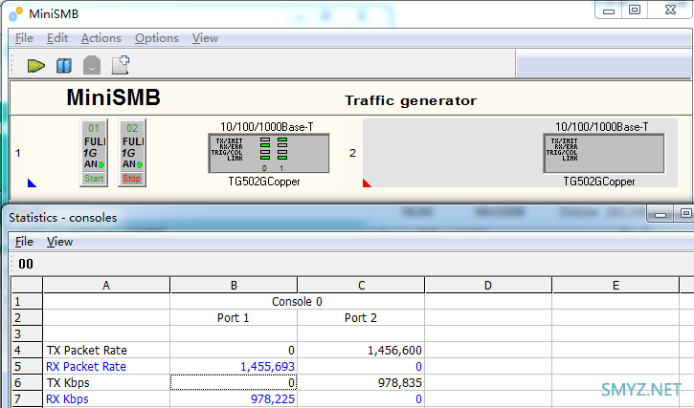The height and width of the screenshot is (408, 694).
Task: Click the cell showing 1,456,600
Action: pyautogui.click(x=361, y=351)
